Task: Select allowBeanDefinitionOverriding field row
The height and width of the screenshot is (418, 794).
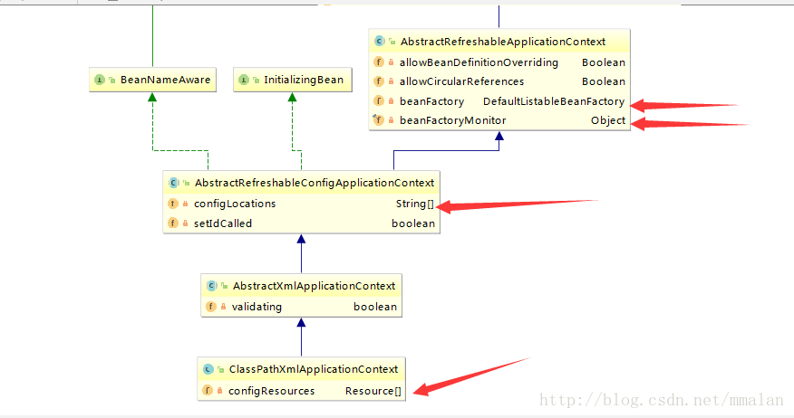Action: point(499,62)
